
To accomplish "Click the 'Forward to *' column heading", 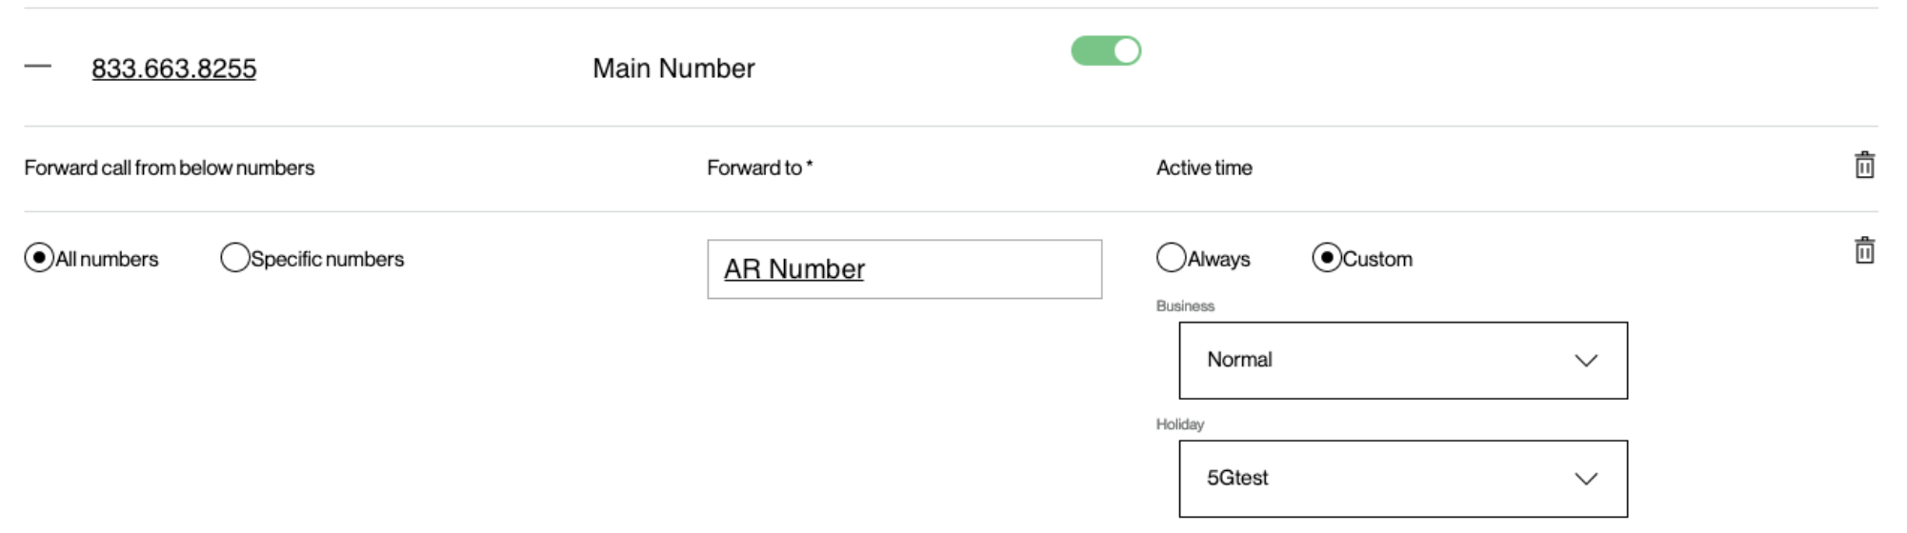I will (x=759, y=168).
